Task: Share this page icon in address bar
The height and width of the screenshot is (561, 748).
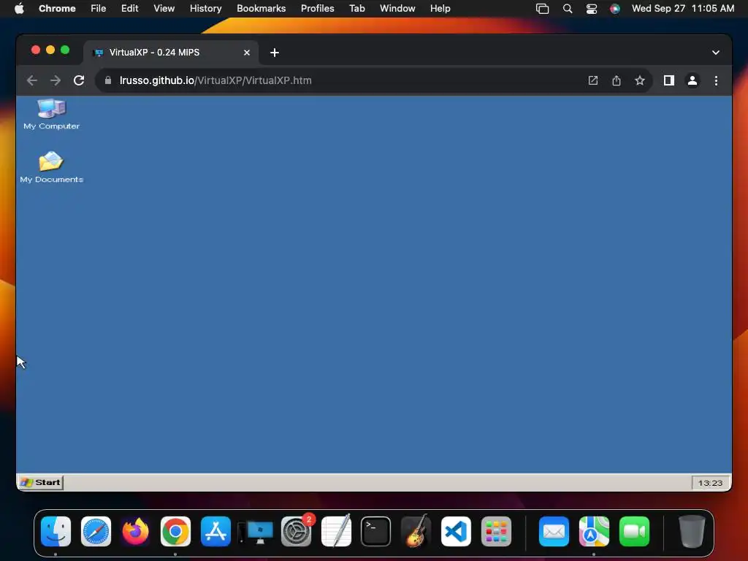Action: [x=617, y=80]
